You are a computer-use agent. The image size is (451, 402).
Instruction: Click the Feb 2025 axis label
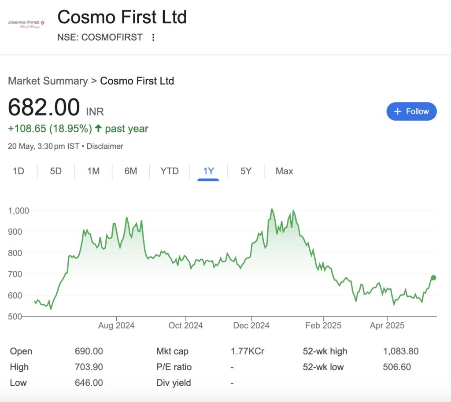323,326
